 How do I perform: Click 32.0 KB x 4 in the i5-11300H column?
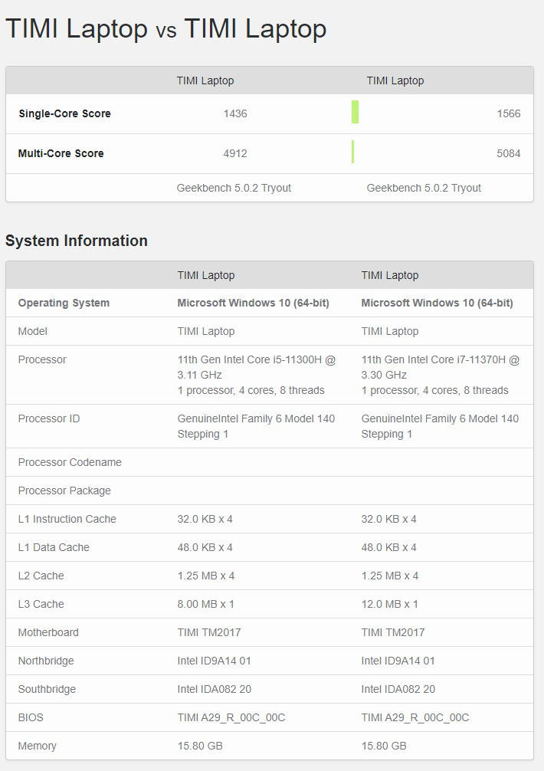(x=205, y=519)
